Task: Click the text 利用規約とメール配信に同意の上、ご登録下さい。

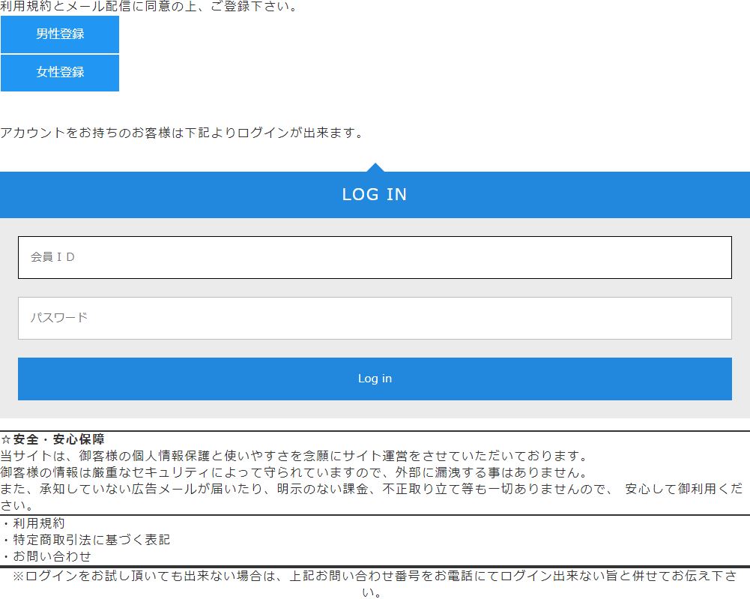Action: coord(149,7)
